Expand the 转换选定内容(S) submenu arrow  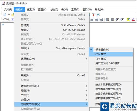point(87,86)
